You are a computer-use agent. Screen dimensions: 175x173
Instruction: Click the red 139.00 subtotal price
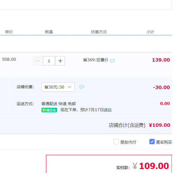(x=161, y=60)
